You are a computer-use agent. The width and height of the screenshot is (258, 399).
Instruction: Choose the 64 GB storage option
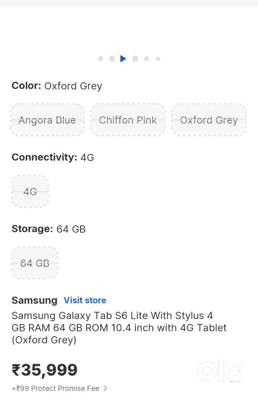pyautogui.click(x=35, y=263)
